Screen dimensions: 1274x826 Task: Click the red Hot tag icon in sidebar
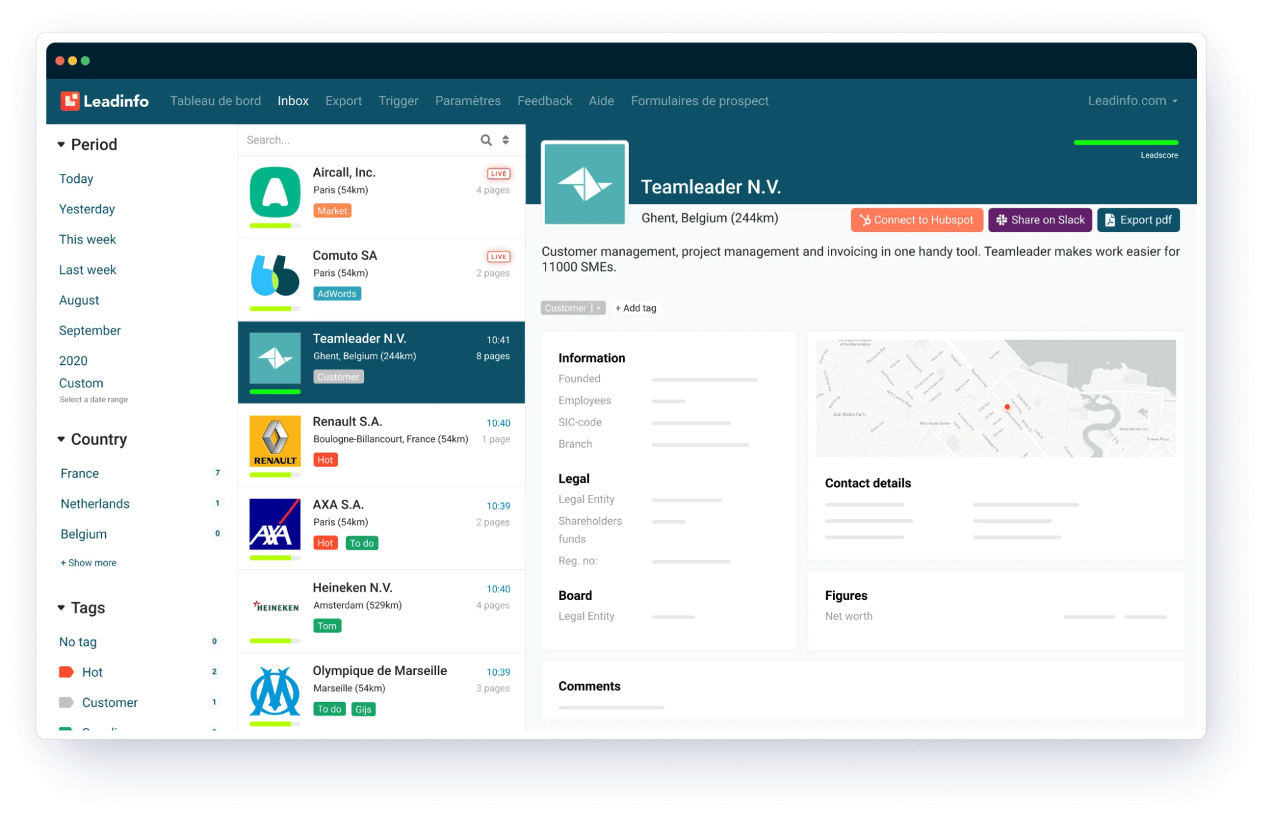coord(66,671)
